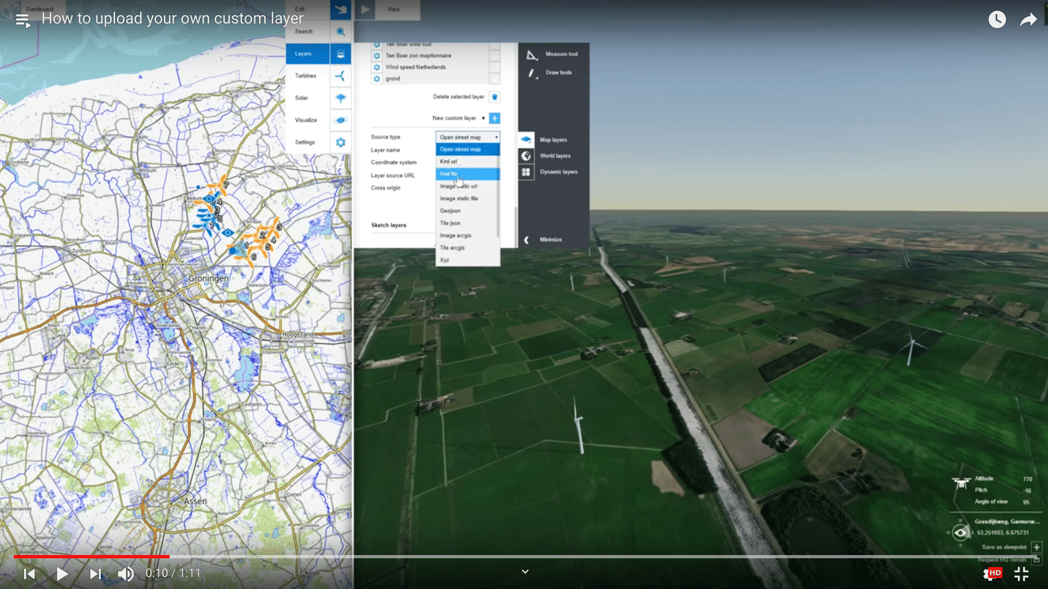Screen dimensions: 1048x589
Task: Select Geojson option
Action: click(467, 211)
